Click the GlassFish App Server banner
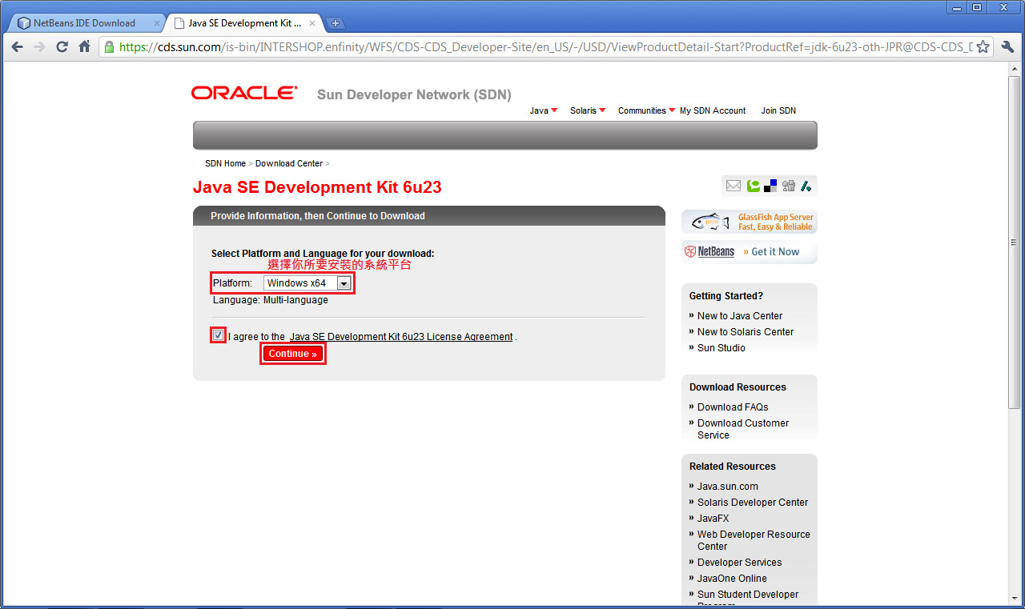The height and width of the screenshot is (609, 1025). tap(750, 222)
